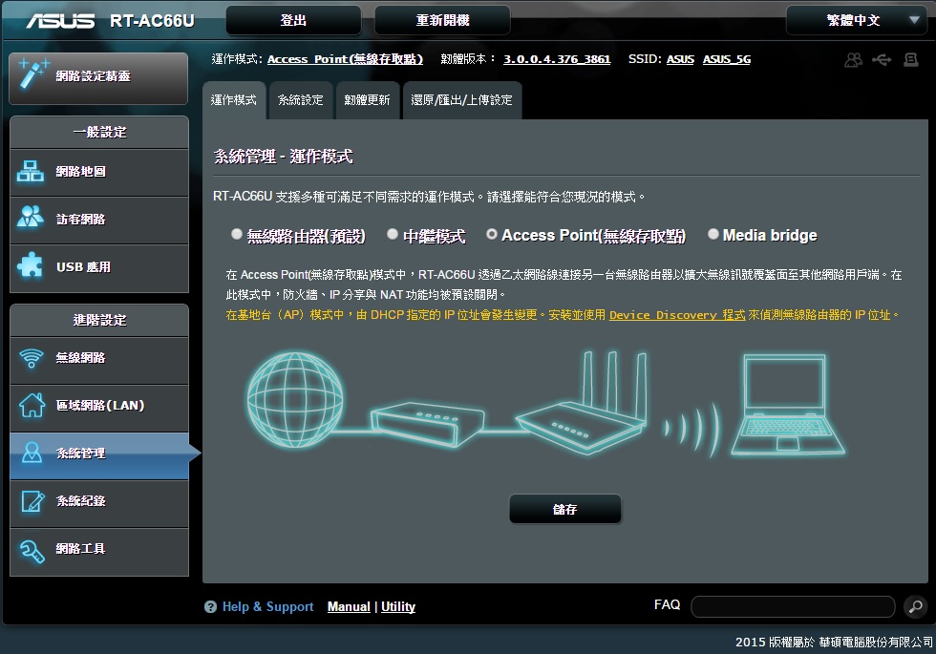This screenshot has width=936, height=654.
Task: Click the connected clients status icon
Action: point(853,59)
